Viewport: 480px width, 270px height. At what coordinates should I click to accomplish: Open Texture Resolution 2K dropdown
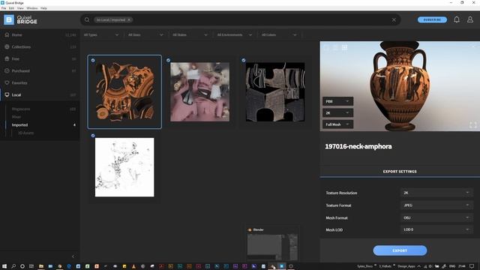[x=436, y=193]
